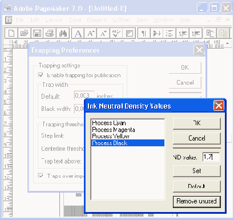Close the Ink Neutral Density Values dialog
The width and height of the screenshot is (234, 220).
click(219, 106)
